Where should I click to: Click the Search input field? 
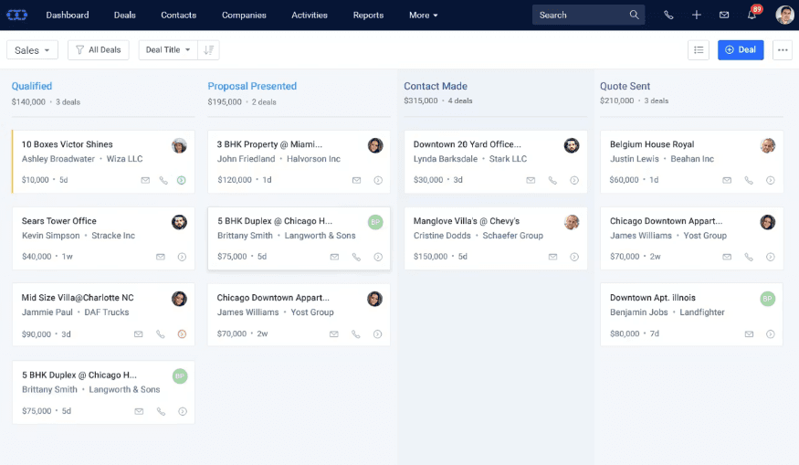tap(580, 16)
